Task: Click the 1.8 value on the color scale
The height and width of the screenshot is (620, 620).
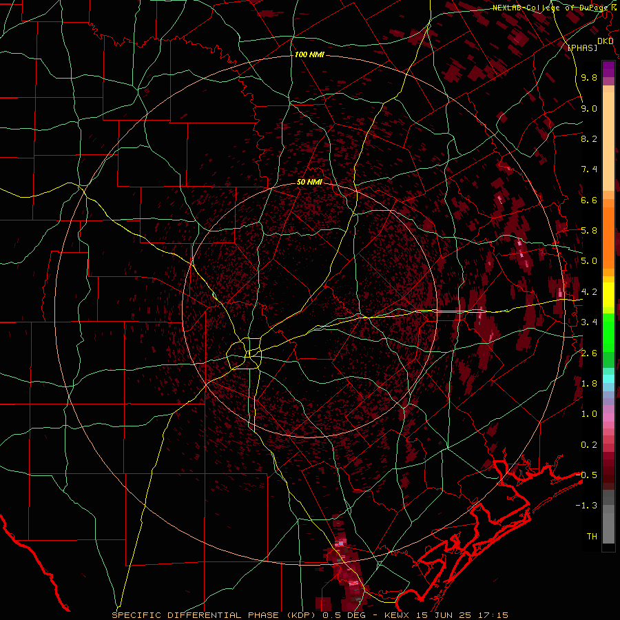Action: (589, 384)
